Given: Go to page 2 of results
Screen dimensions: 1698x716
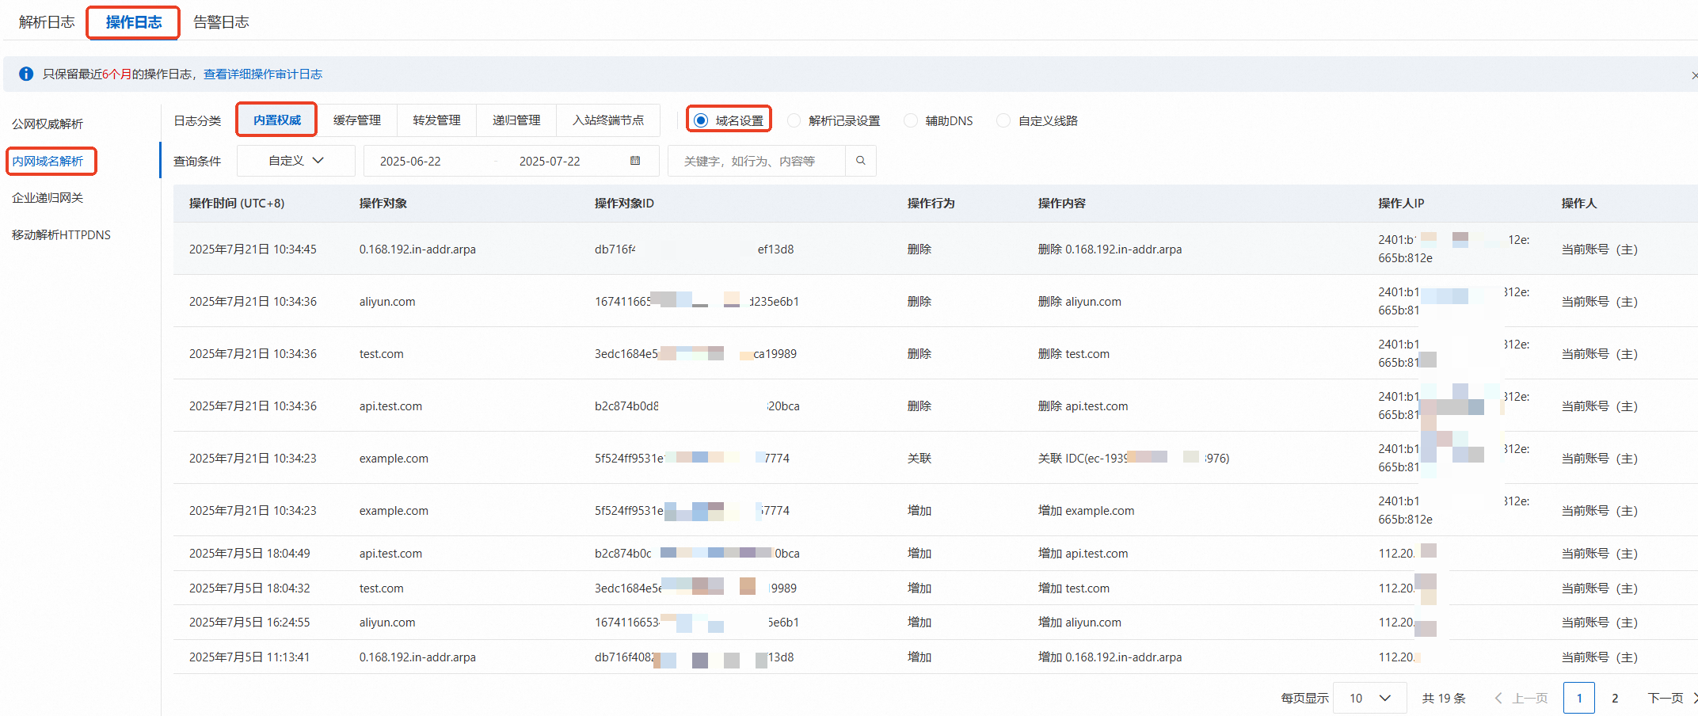Looking at the screenshot, I should pos(1615,698).
